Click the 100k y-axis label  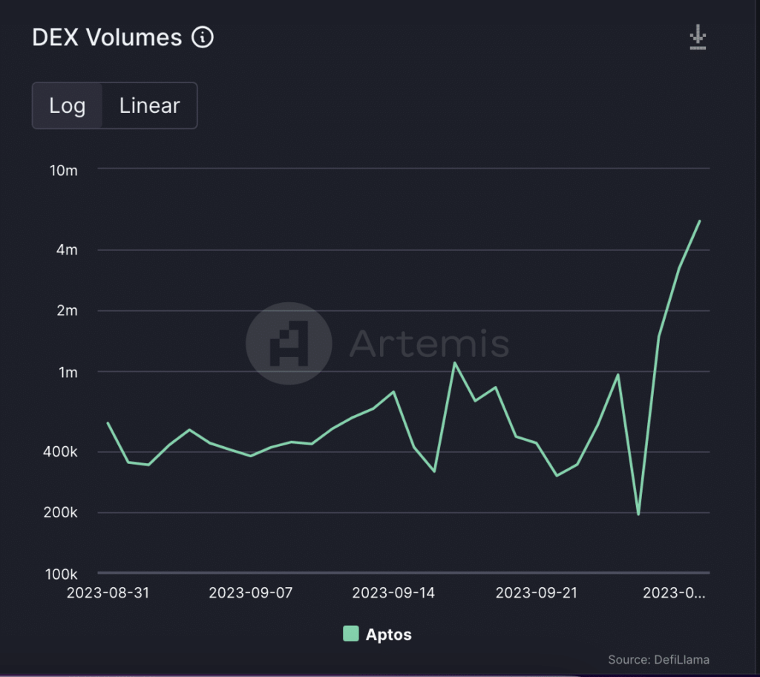pyautogui.click(x=61, y=574)
